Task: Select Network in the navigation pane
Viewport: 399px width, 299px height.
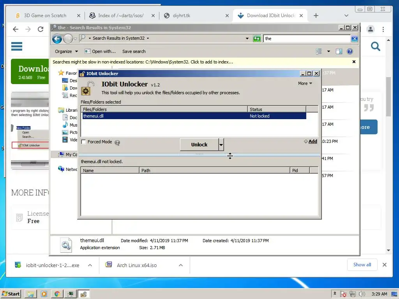Action: [x=68, y=169]
